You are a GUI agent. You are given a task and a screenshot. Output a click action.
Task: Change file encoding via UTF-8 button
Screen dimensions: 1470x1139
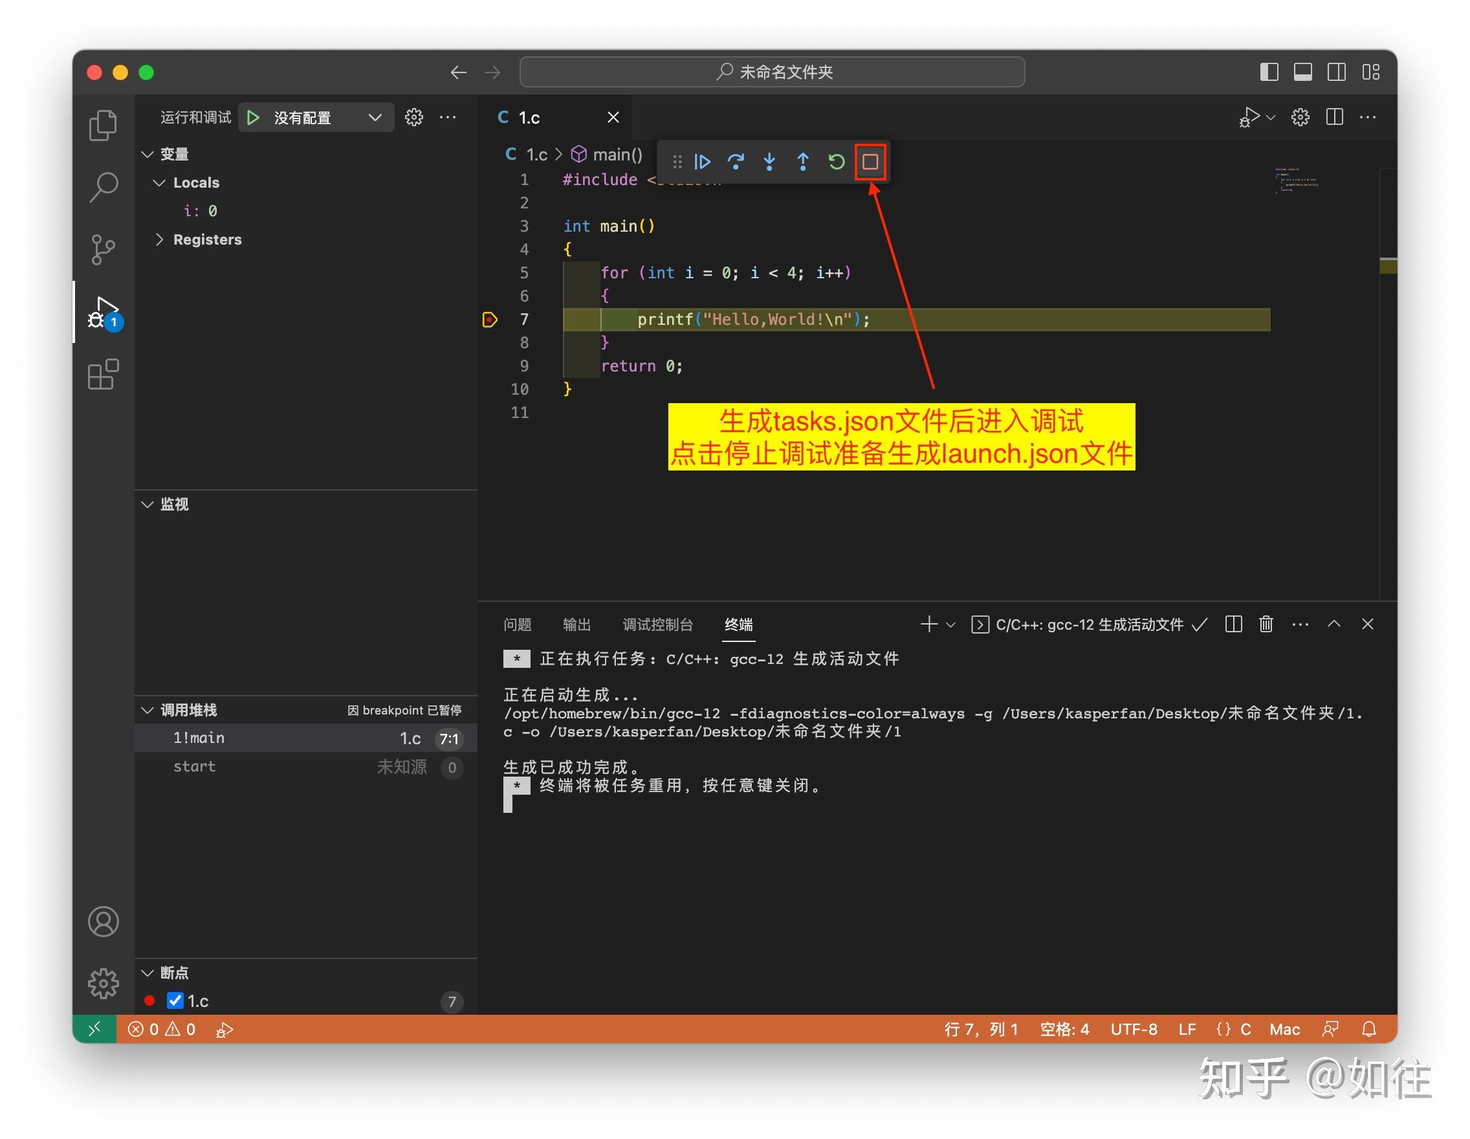(x=1134, y=1028)
